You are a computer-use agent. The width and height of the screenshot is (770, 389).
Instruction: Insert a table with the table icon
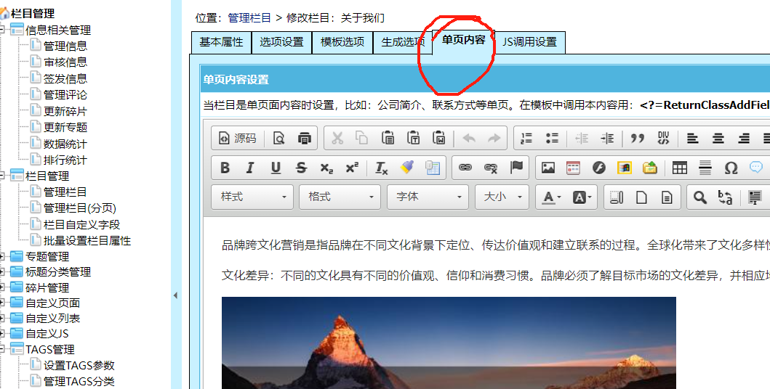(679, 168)
